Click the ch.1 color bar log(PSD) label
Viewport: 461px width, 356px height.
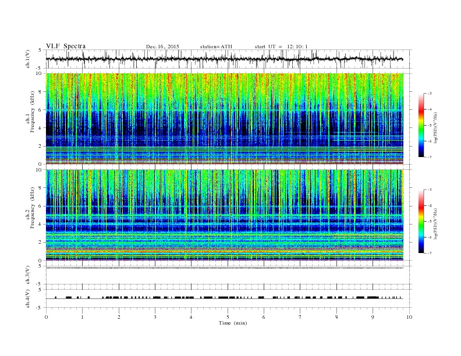[x=436, y=128]
